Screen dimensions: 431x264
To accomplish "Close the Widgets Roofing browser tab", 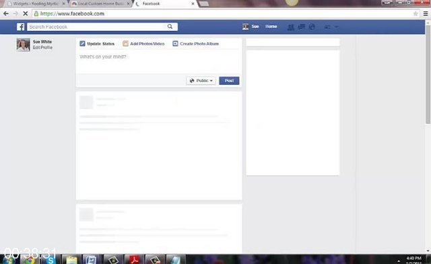I will (x=63, y=4).
